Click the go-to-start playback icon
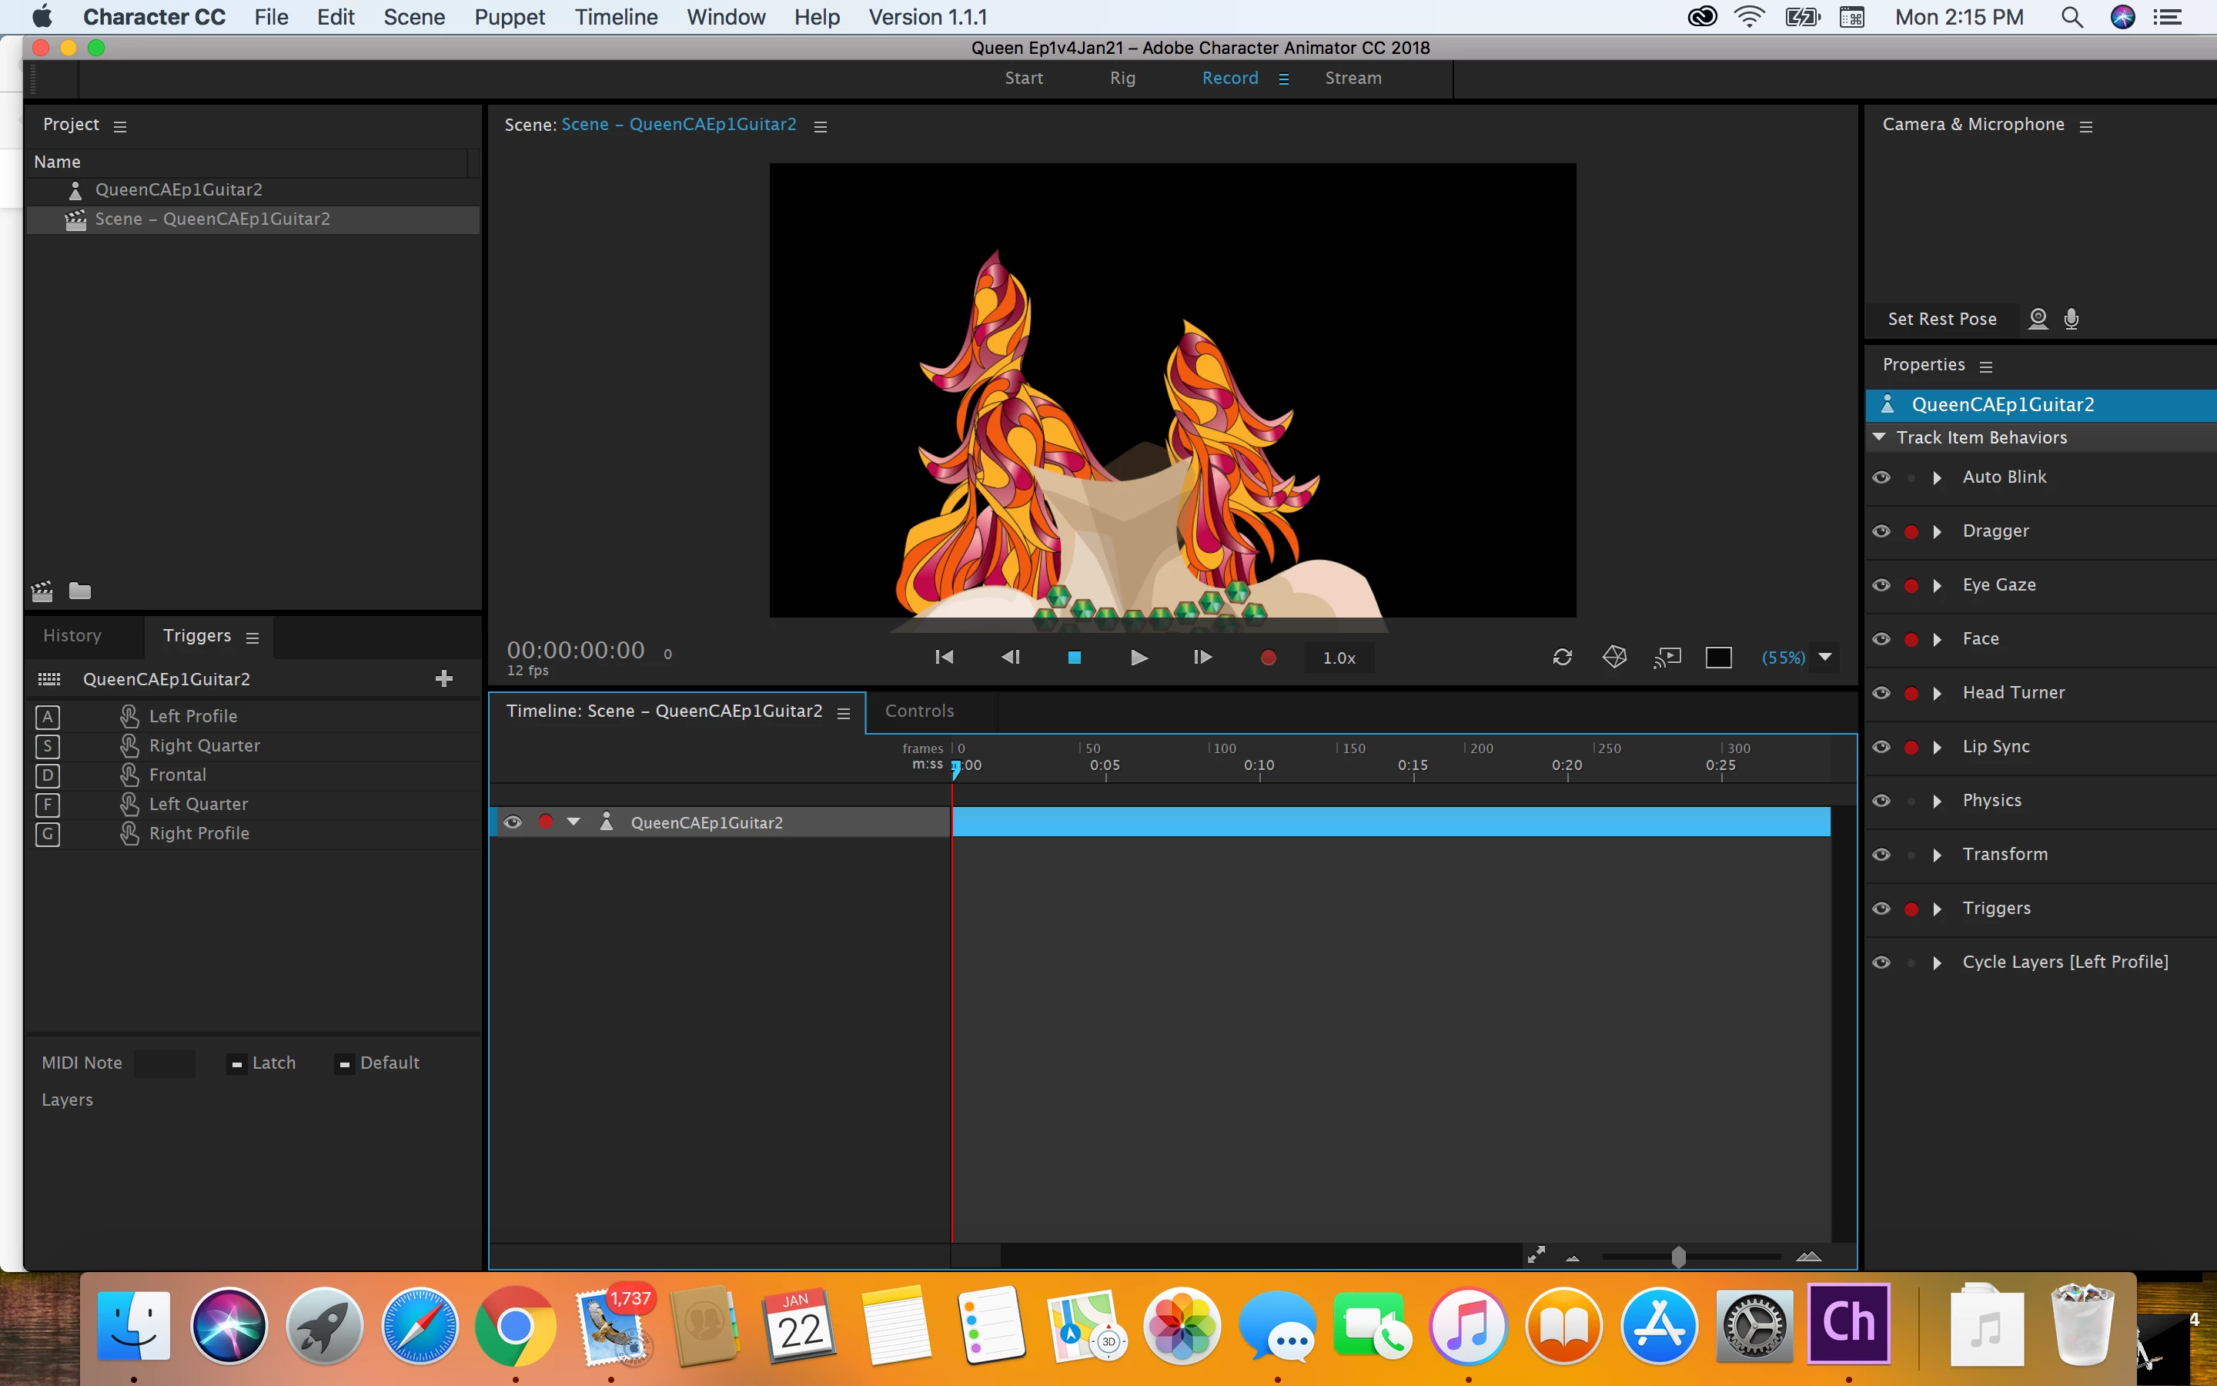2217x1386 pixels. click(x=944, y=658)
